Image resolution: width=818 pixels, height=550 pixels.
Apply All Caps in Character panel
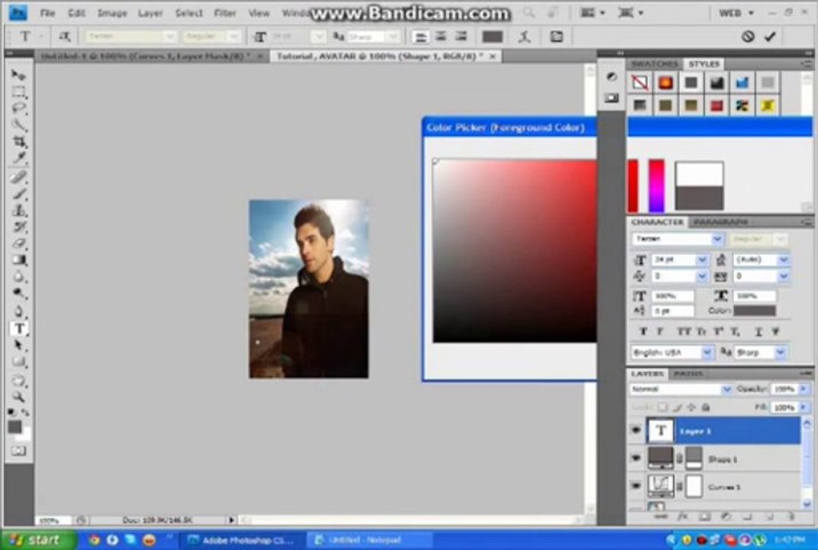point(684,332)
